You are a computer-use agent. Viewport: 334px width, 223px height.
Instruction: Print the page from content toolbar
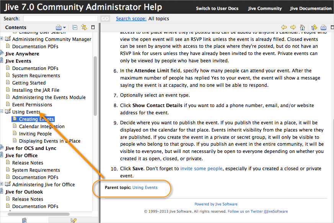click(x=323, y=27)
